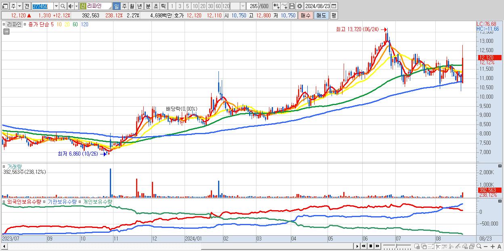Click the 전 button beside stock code
This screenshot has width=504, height=251.
(27, 6)
